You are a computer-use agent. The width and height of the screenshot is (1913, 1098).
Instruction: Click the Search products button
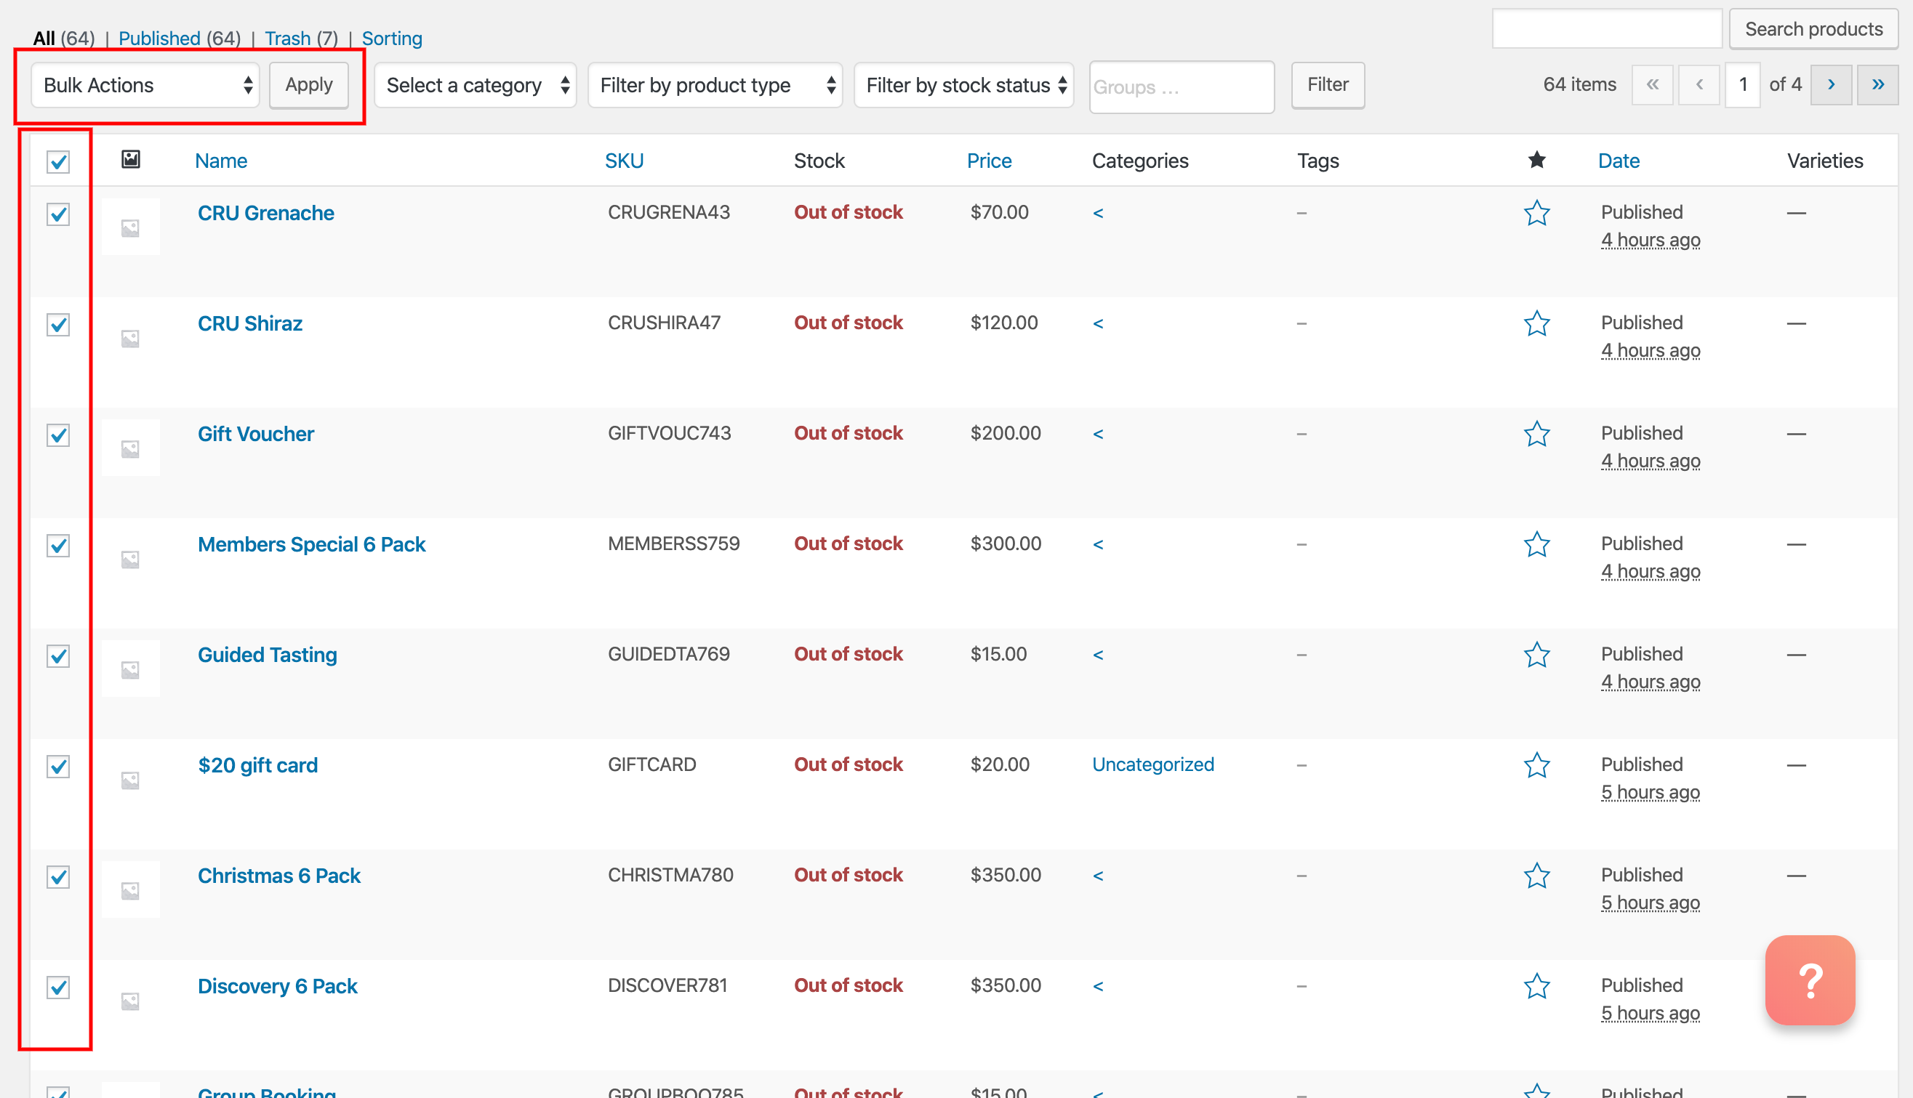click(1813, 28)
